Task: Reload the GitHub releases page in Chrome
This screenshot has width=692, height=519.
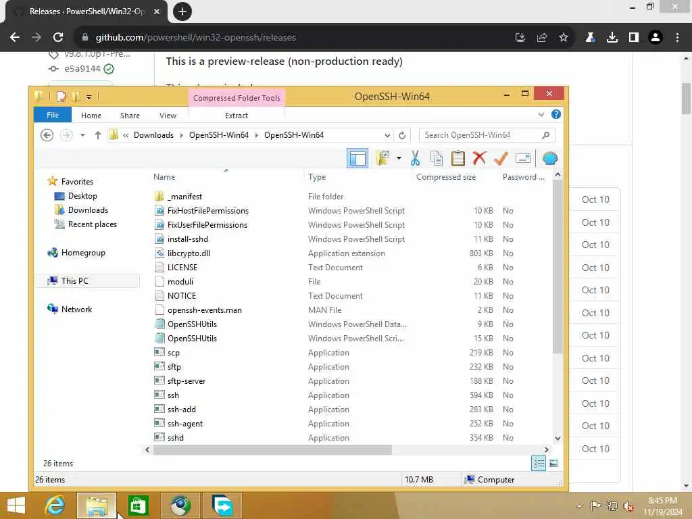Action: [x=58, y=37]
